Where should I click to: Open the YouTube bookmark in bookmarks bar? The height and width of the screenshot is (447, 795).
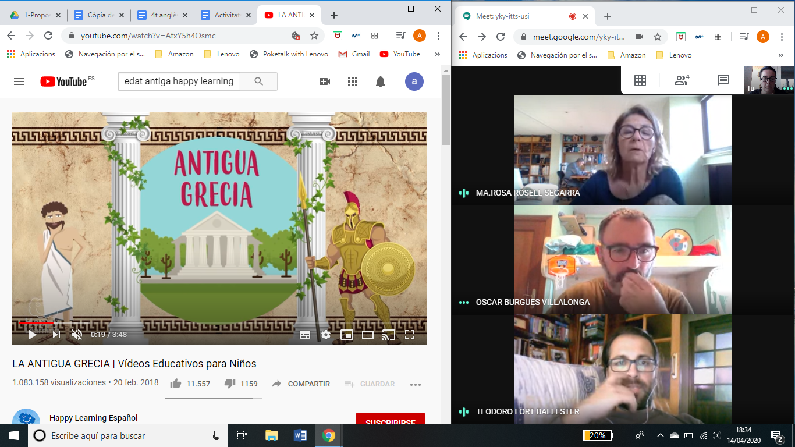coord(400,54)
